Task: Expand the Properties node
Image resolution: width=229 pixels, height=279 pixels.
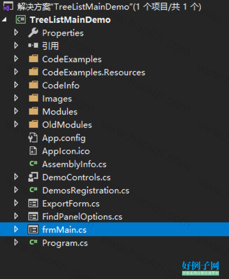Action: [16, 32]
